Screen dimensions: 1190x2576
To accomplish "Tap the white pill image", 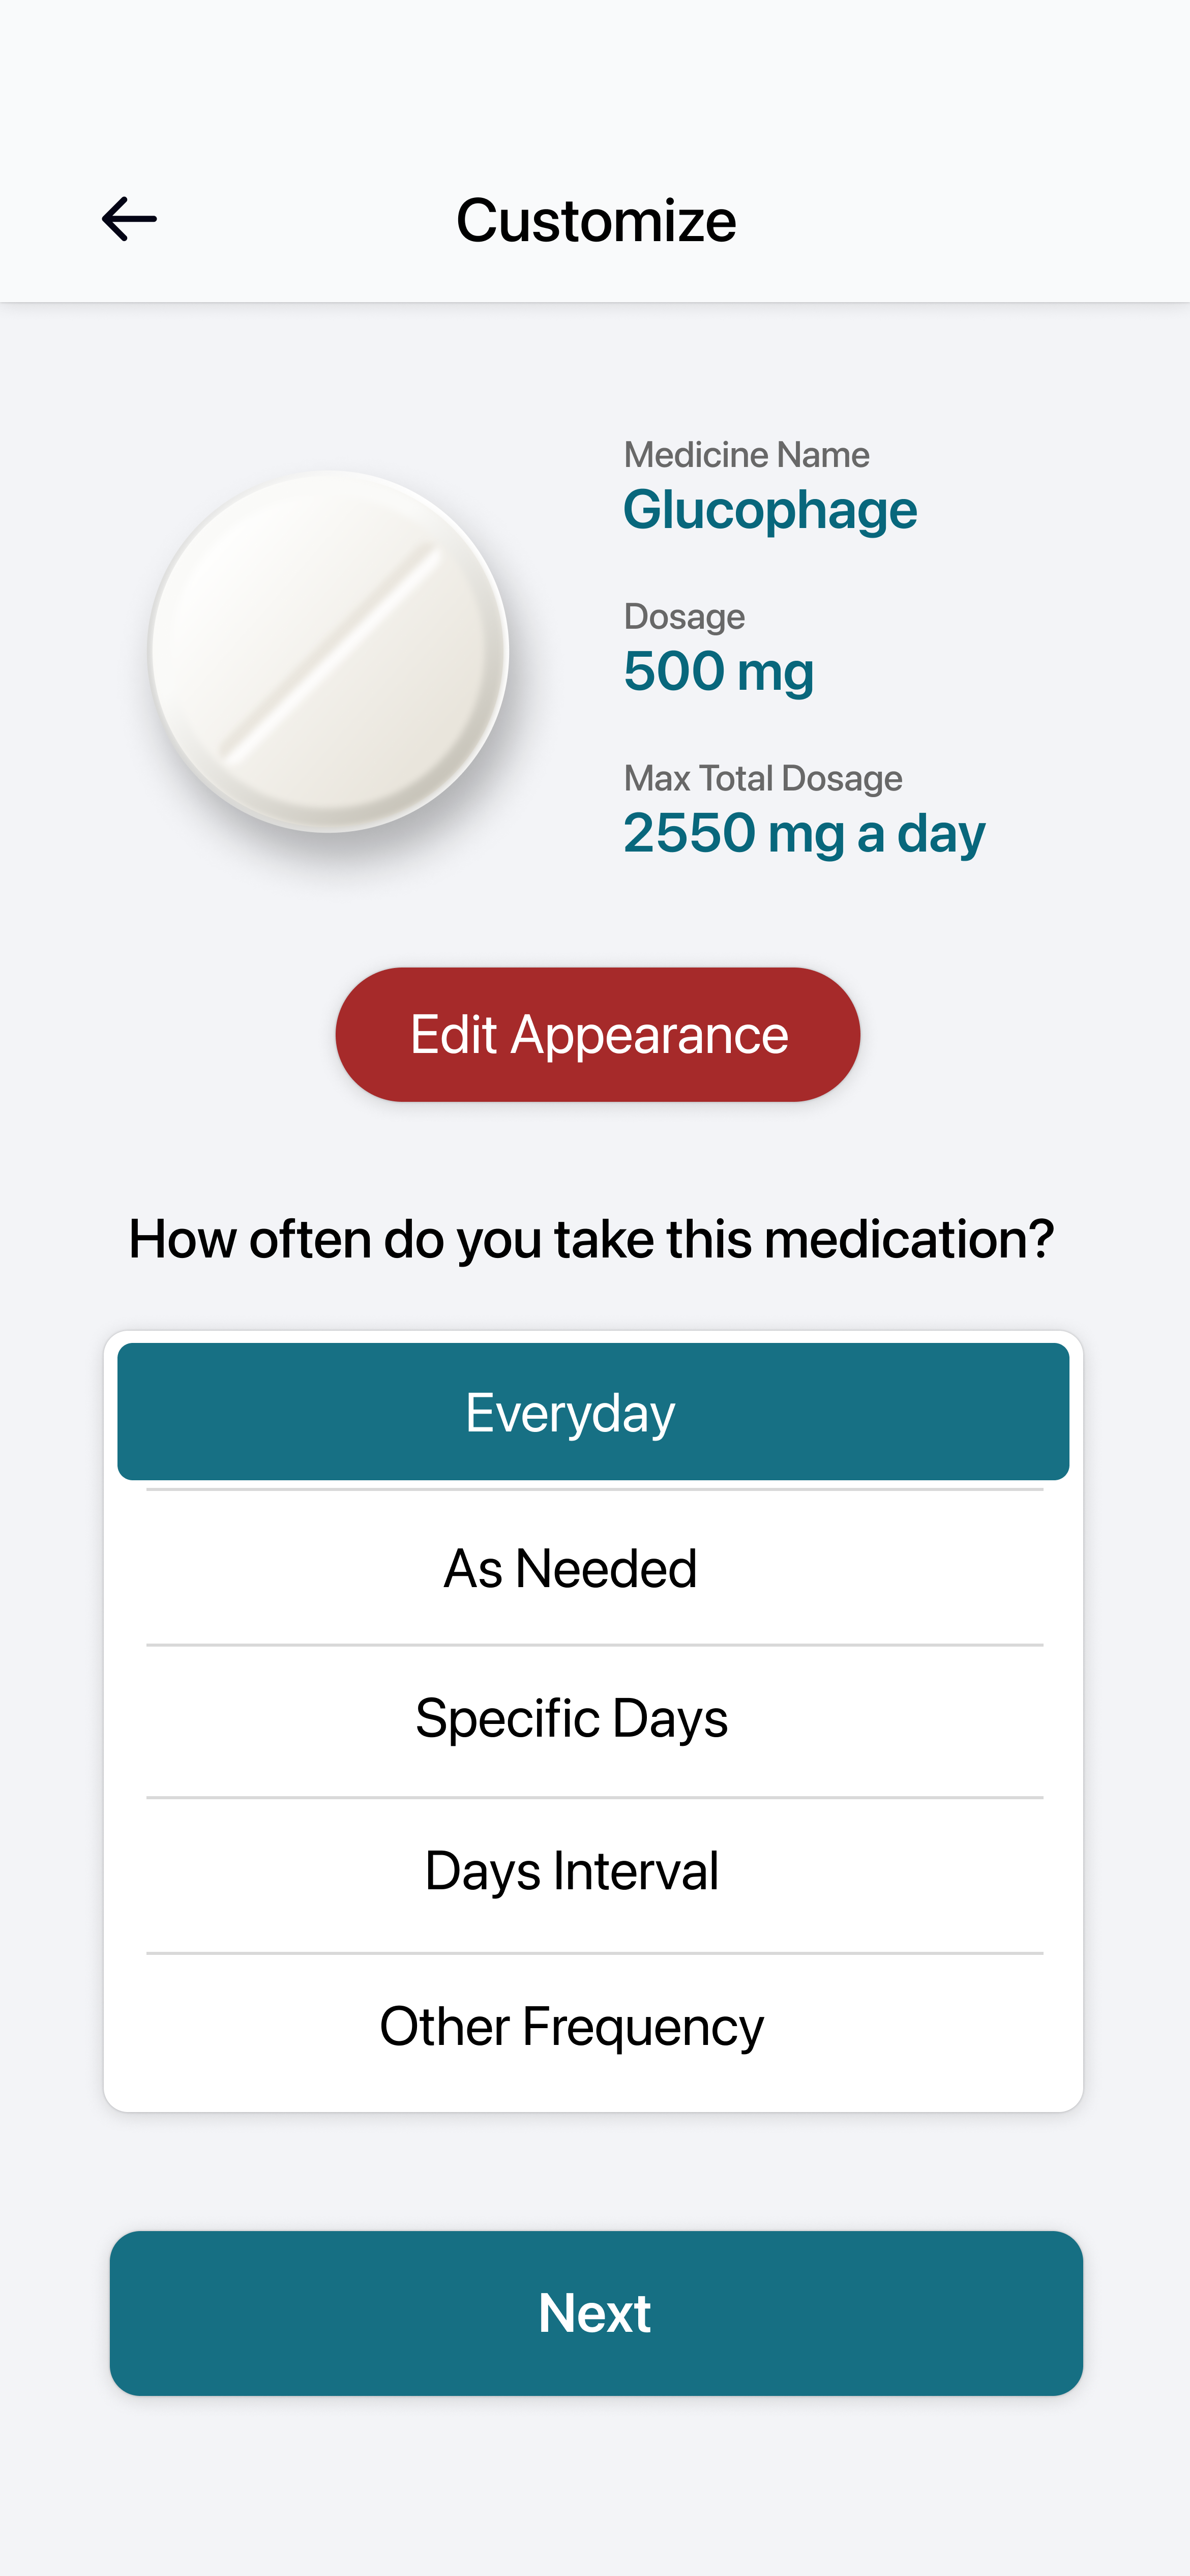I will tap(329, 652).
